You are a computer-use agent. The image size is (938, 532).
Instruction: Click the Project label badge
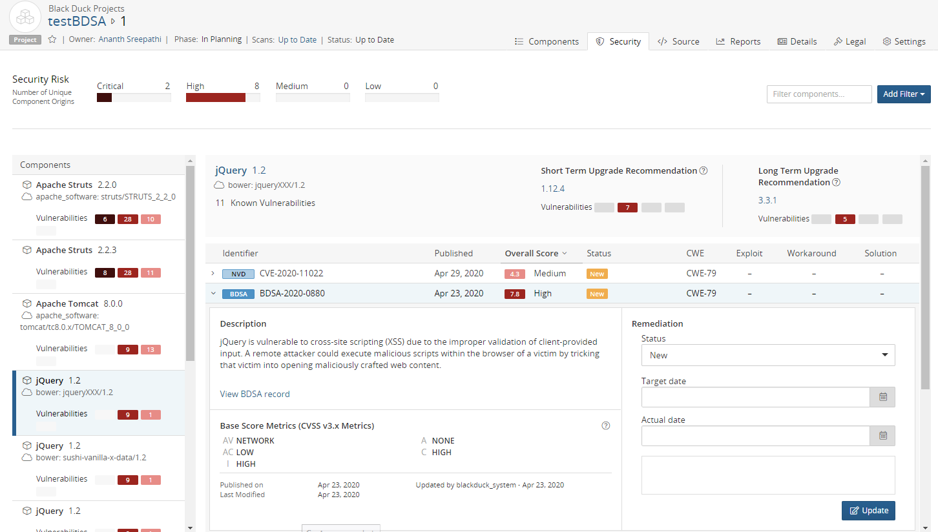(x=25, y=40)
